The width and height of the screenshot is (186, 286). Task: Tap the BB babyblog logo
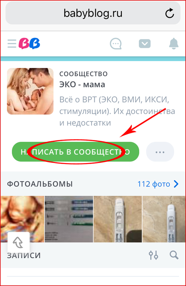coord(29,43)
